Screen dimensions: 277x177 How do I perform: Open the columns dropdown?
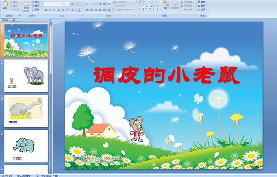pyautogui.click(x=110, y=10)
